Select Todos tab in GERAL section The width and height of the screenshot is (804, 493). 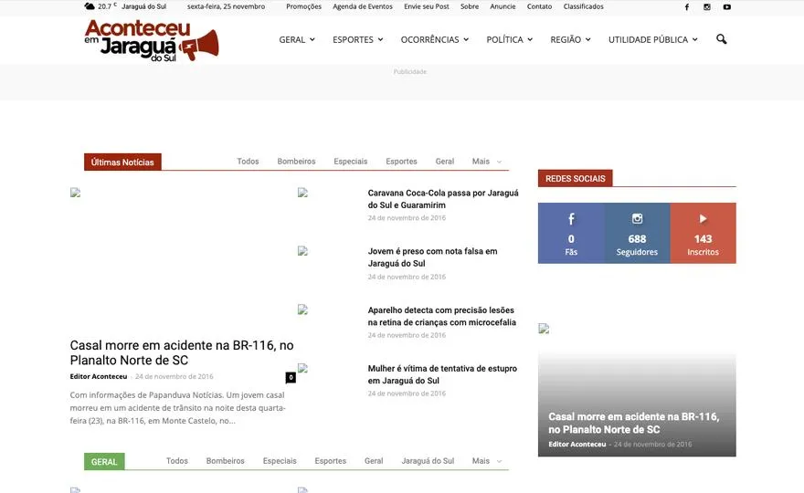[x=177, y=461]
